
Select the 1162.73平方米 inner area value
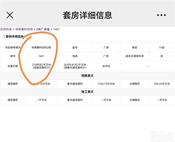click(106, 84)
